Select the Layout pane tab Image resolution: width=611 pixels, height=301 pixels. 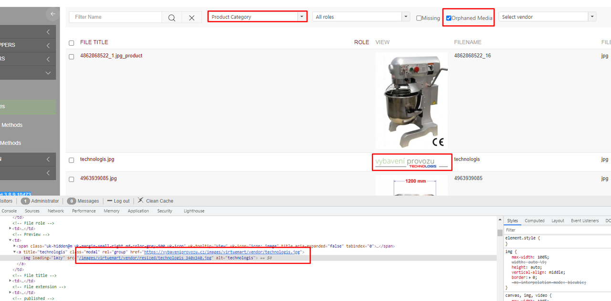click(x=558, y=221)
